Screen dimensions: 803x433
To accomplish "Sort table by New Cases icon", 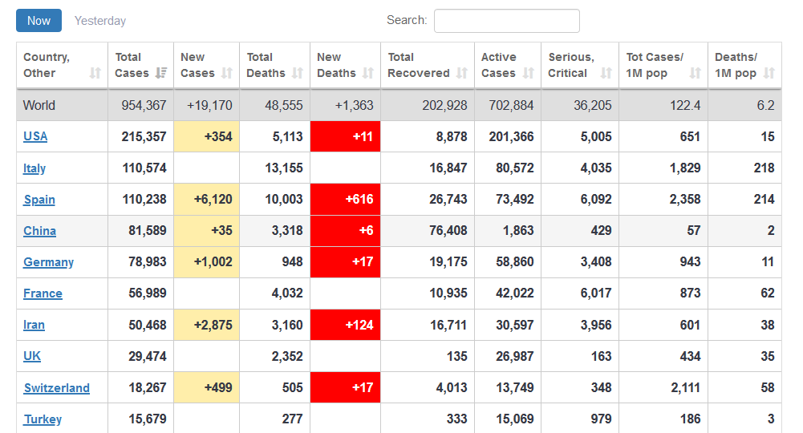I will pyautogui.click(x=227, y=73).
